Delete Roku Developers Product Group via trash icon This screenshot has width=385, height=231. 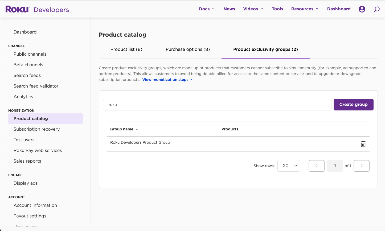coord(363,144)
